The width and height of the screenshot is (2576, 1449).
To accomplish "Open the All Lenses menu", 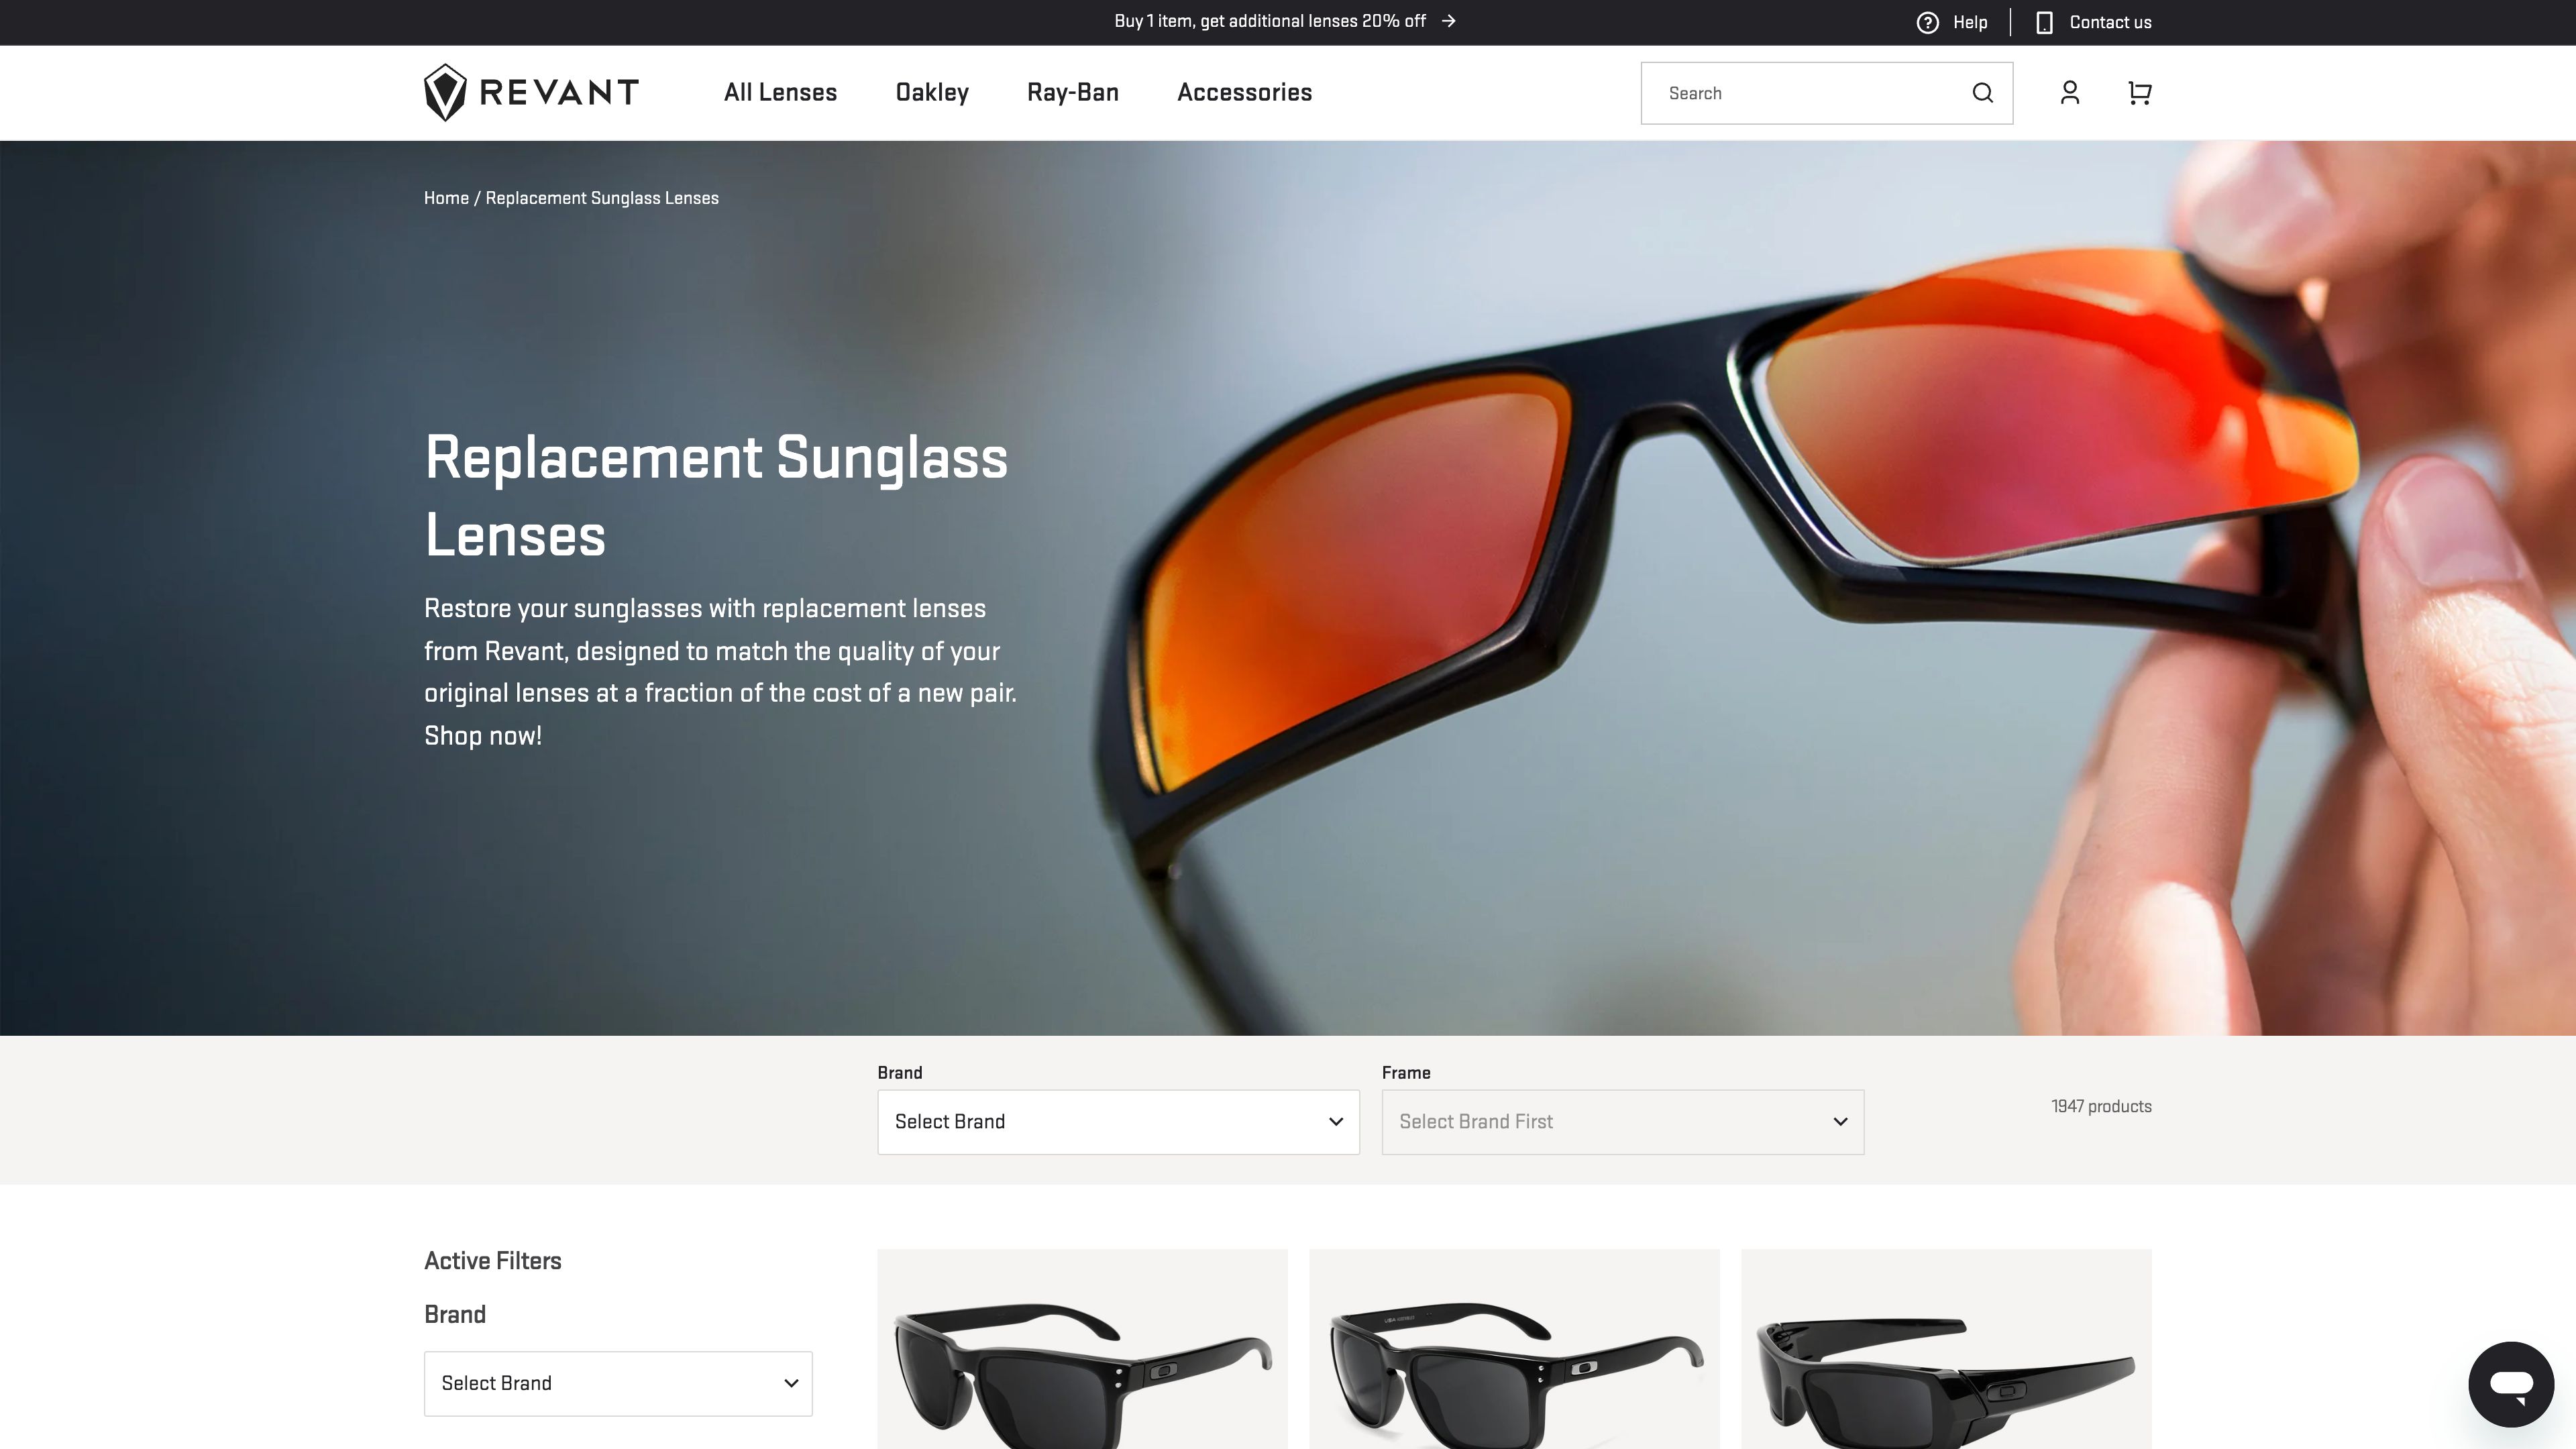I will [780, 92].
